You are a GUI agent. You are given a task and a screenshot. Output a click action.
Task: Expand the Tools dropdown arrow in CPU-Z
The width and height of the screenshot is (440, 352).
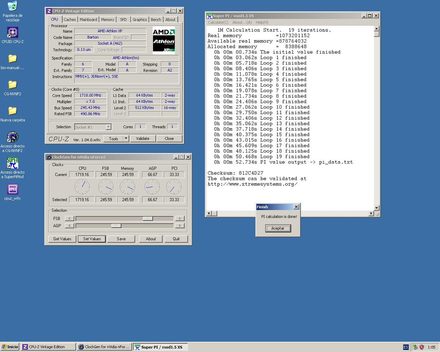126,139
